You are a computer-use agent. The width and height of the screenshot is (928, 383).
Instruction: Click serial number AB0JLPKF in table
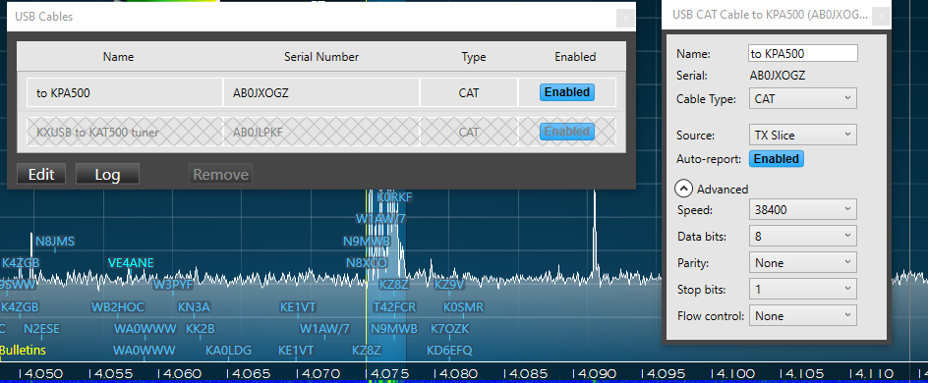(258, 133)
